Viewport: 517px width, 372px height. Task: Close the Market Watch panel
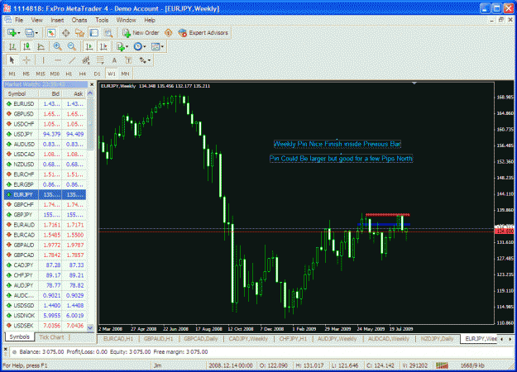(x=92, y=84)
